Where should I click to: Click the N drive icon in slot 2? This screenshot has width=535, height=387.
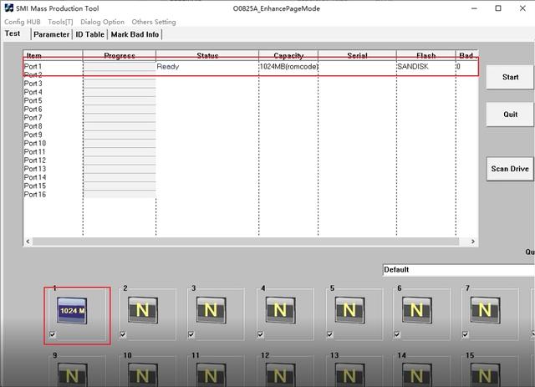tap(143, 310)
